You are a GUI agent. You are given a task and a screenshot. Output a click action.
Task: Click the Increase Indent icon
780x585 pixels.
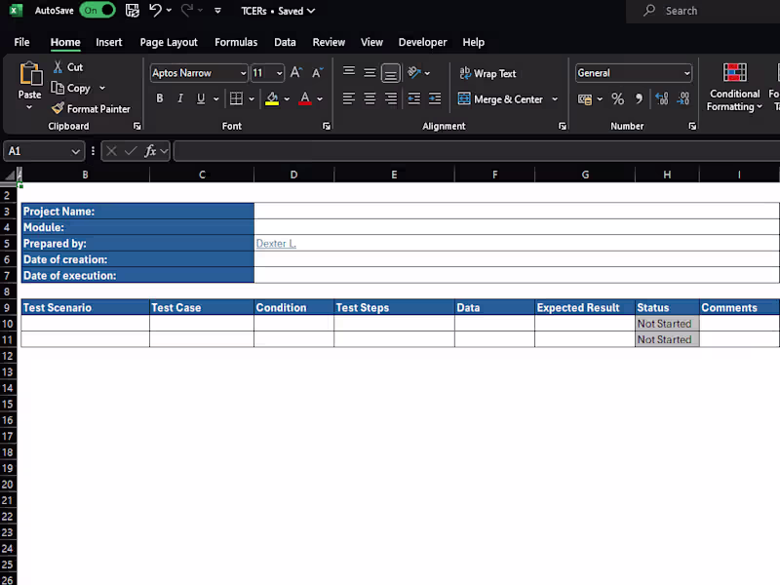[x=434, y=98]
